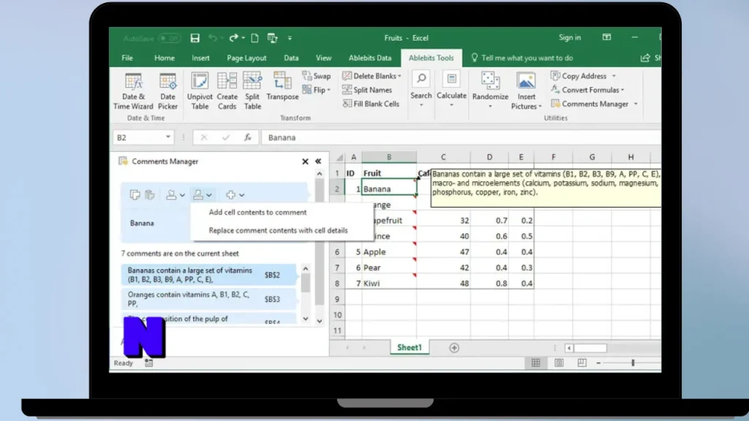
Task: Open the Date Picker tool
Action: 168,91
